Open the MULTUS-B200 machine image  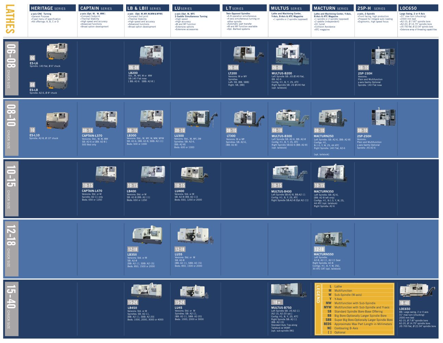pos(292,54)
